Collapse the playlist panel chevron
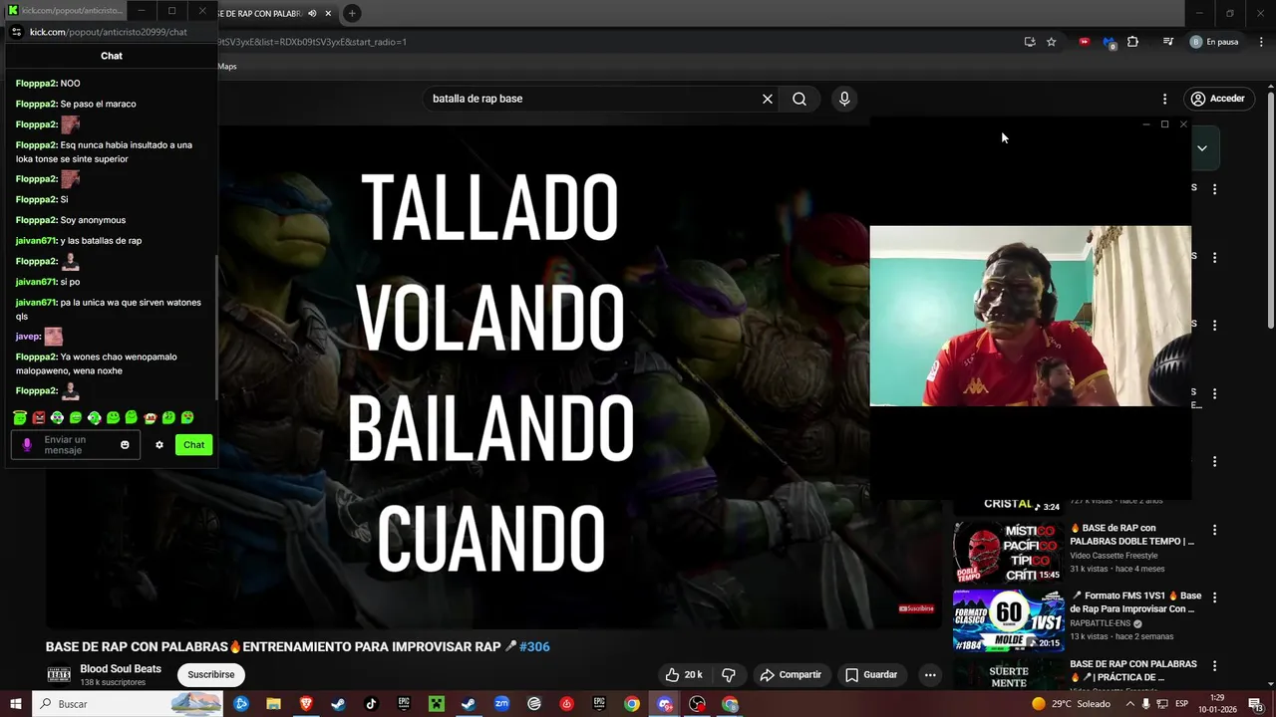 [1202, 148]
